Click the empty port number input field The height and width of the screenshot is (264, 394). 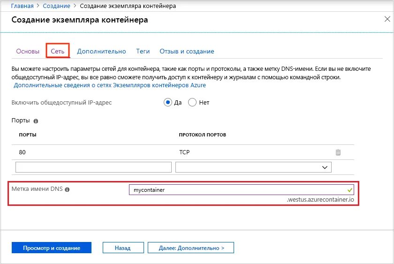pyautogui.click(x=93, y=167)
